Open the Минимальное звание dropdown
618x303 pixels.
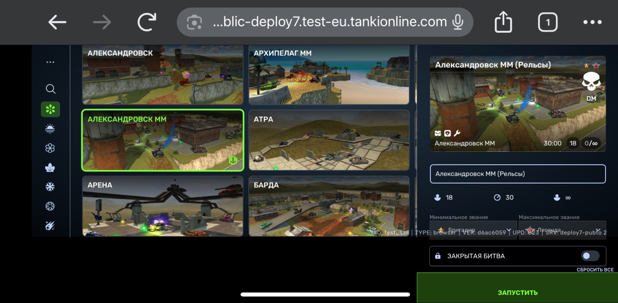[473, 230]
